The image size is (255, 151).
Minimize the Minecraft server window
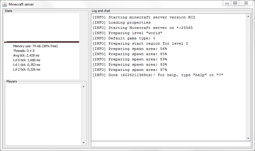click(227, 3)
